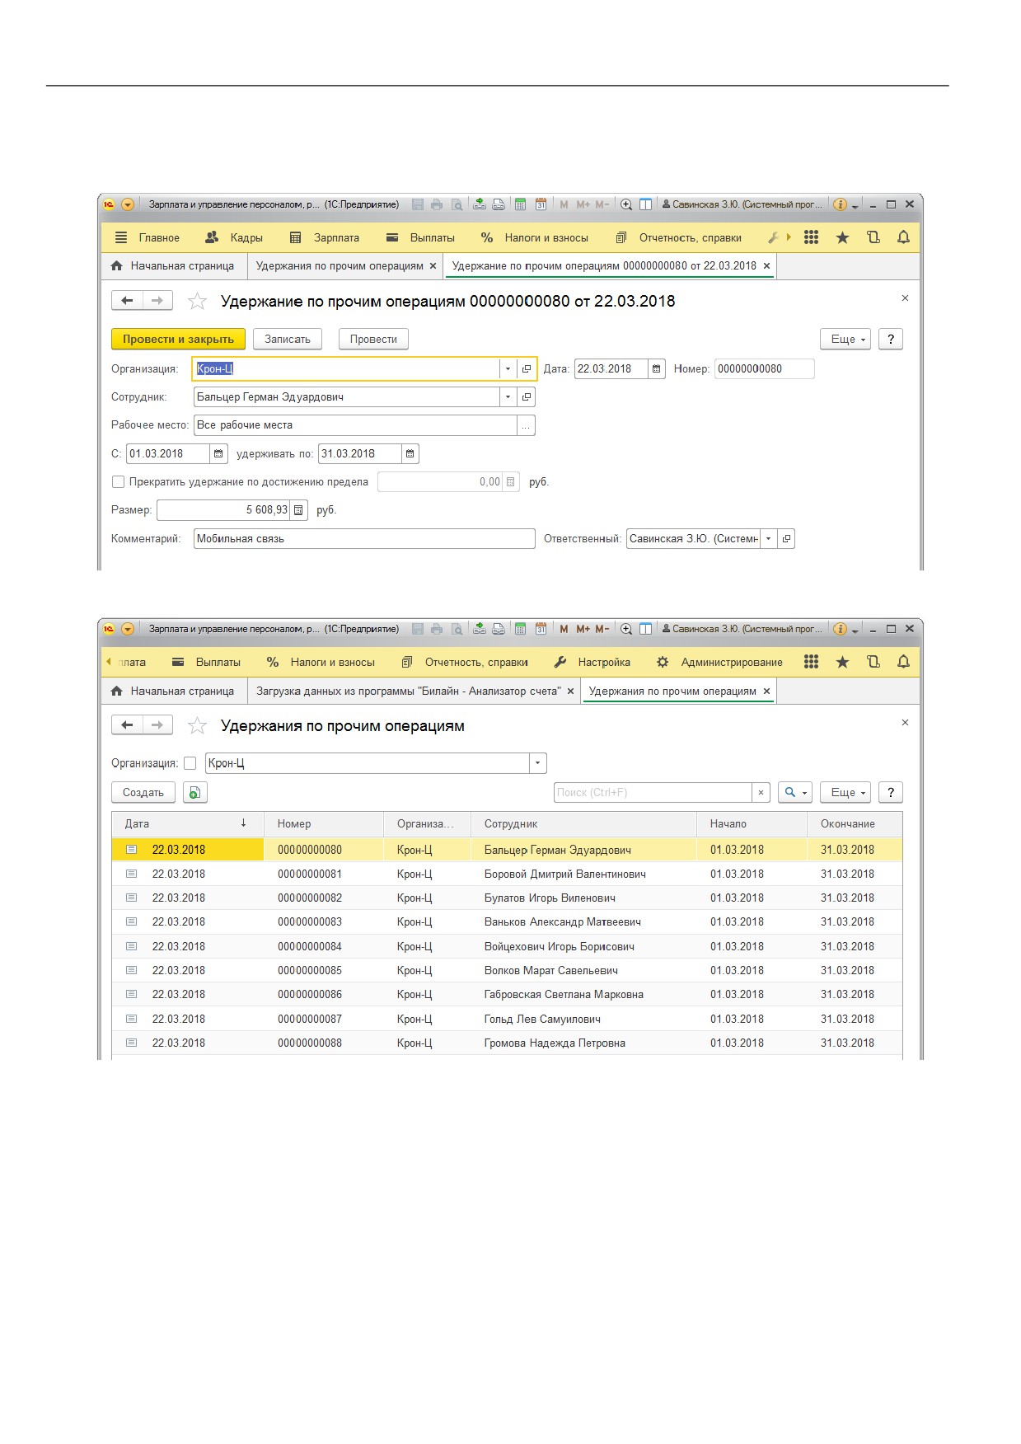Go back with arrow in document form

click(x=127, y=301)
